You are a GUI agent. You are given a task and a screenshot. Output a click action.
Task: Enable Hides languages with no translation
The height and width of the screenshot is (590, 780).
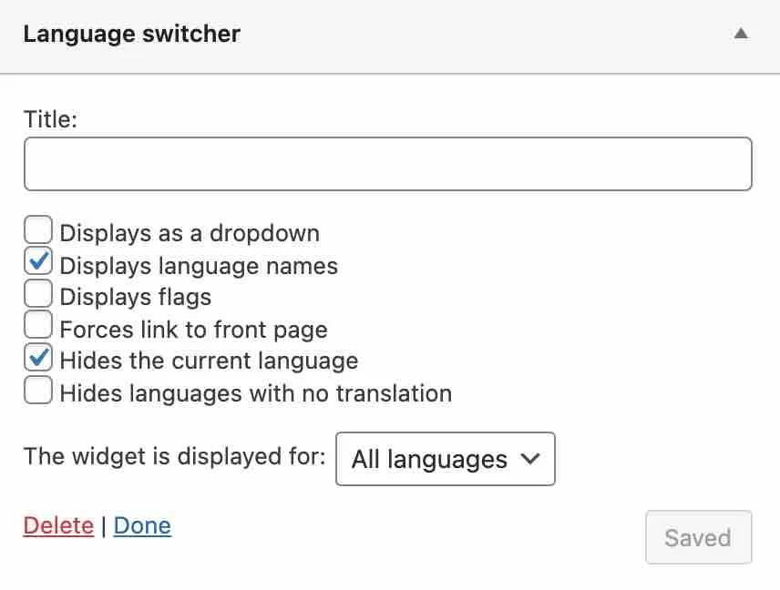pos(37,389)
